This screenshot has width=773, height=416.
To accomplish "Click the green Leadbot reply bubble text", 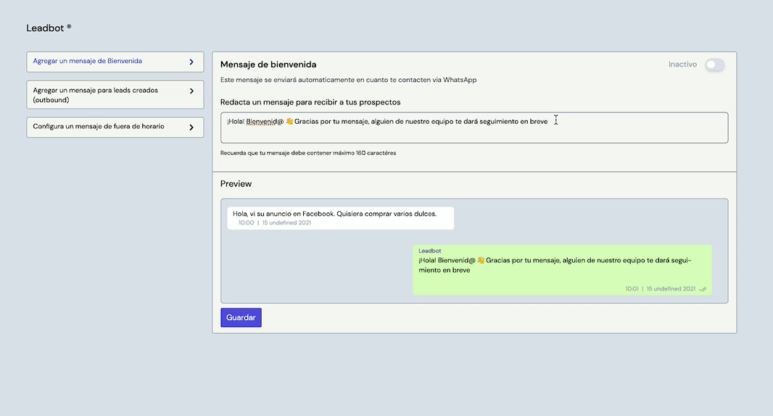I will click(555, 265).
